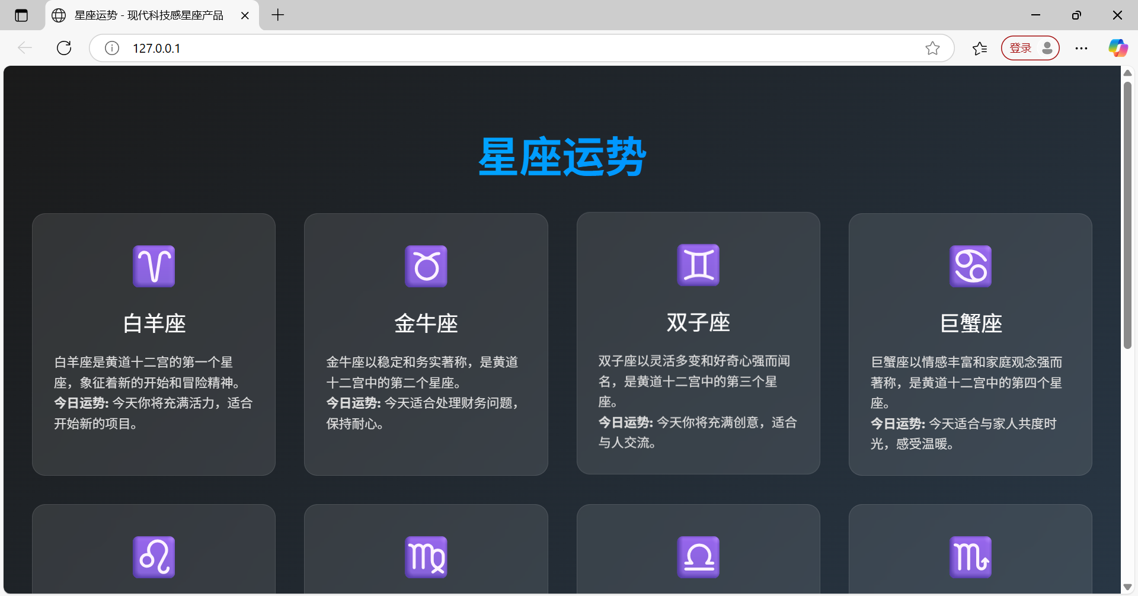Click the 巨蟹座 card title
Image resolution: width=1138 pixels, height=596 pixels.
coord(971,323)
